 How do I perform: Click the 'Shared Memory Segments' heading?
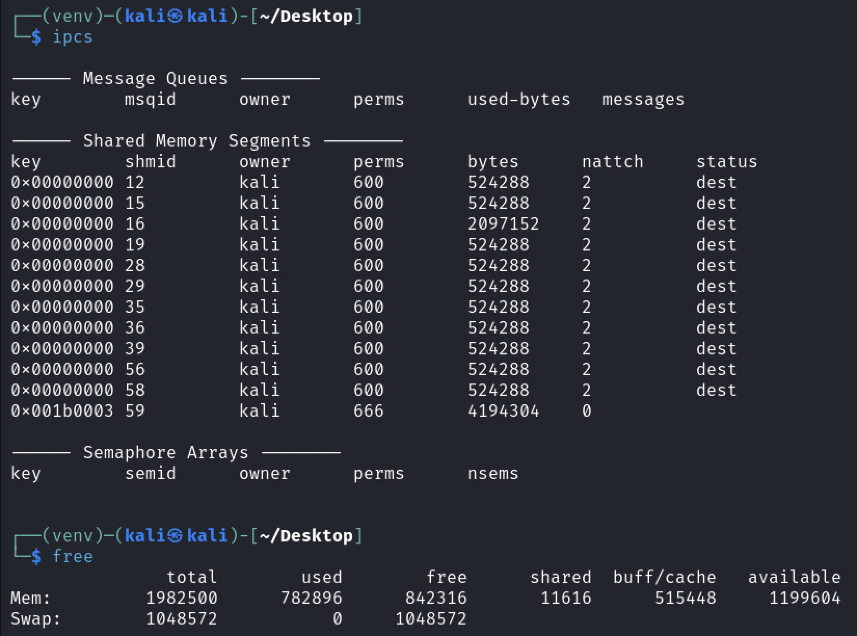197,141
